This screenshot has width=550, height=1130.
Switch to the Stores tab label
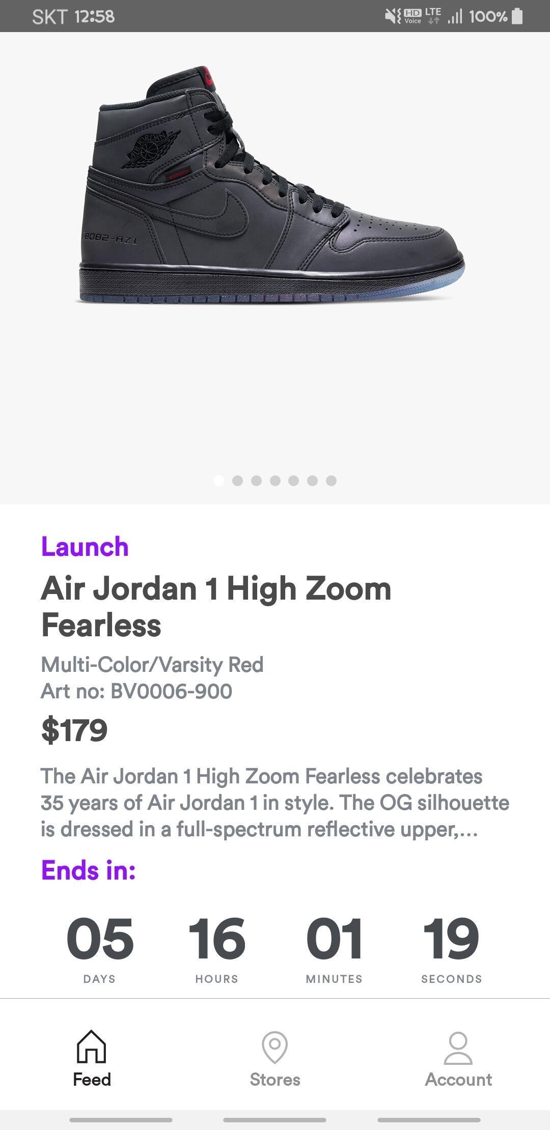pos(275,1080)
